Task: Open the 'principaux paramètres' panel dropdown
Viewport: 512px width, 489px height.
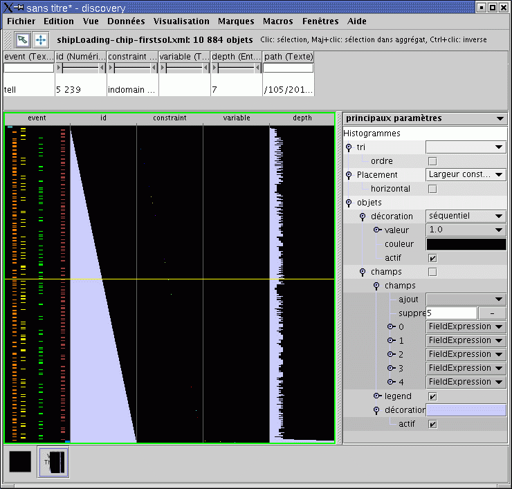Action: pos(500,119)
